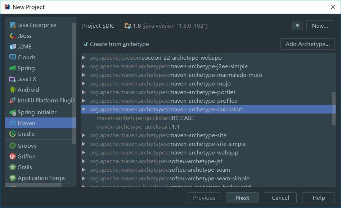Expand maven-archetype-marmalade-mojo node

coord(83,75)
